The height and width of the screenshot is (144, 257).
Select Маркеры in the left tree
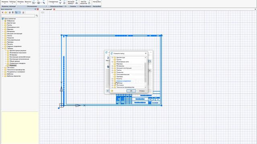click(10, 29)
